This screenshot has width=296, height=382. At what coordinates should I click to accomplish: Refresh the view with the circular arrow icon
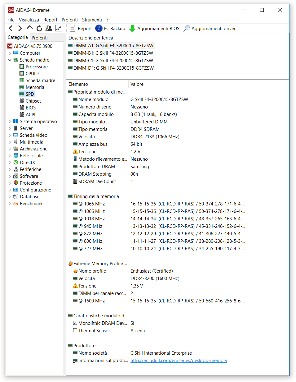(x=39, y=29)
